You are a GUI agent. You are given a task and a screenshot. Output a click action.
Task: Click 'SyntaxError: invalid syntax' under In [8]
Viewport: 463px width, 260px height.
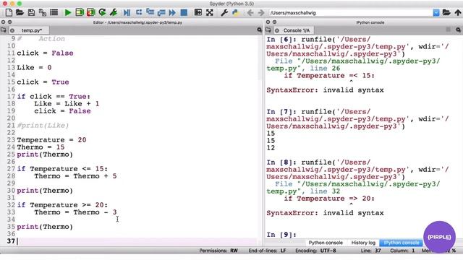(x=325, y=213)
